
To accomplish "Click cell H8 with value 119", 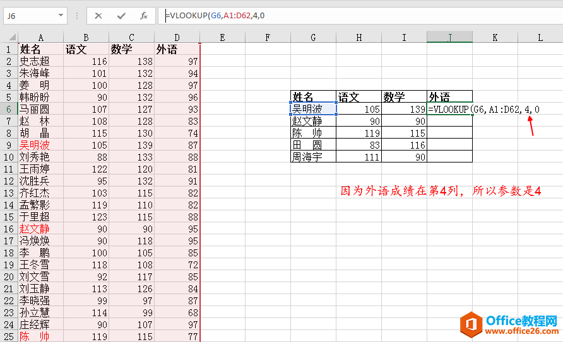I will point(359,133).
